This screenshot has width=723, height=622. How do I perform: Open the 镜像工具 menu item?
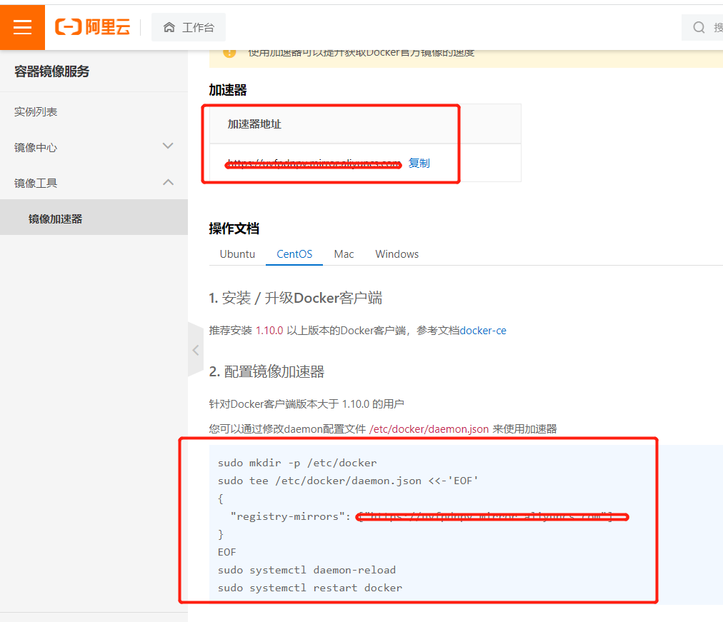click(94, 183)
